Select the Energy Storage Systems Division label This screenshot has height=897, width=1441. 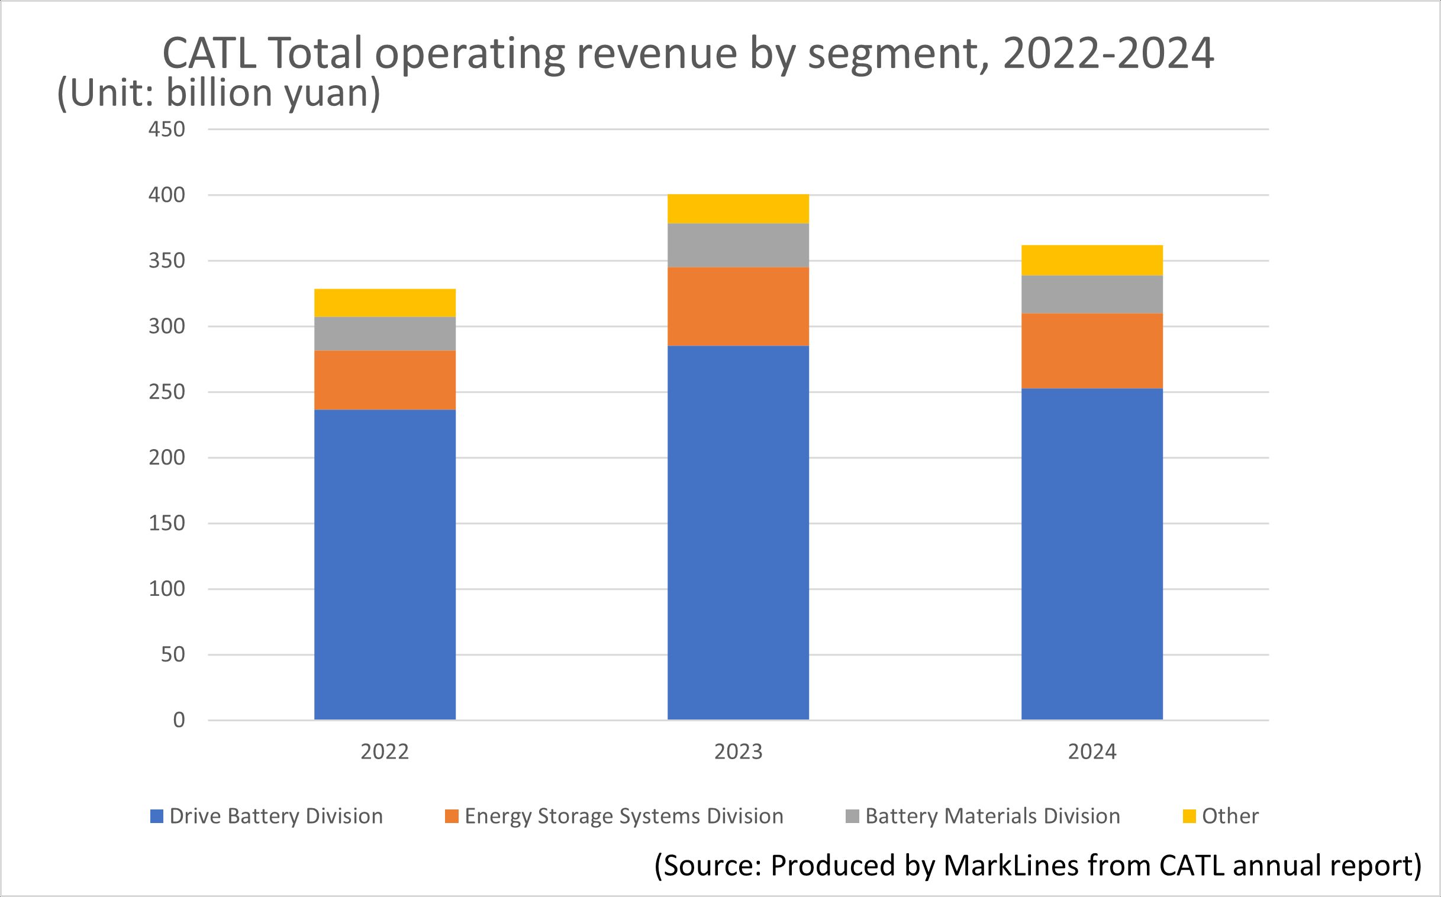(624, 817)
